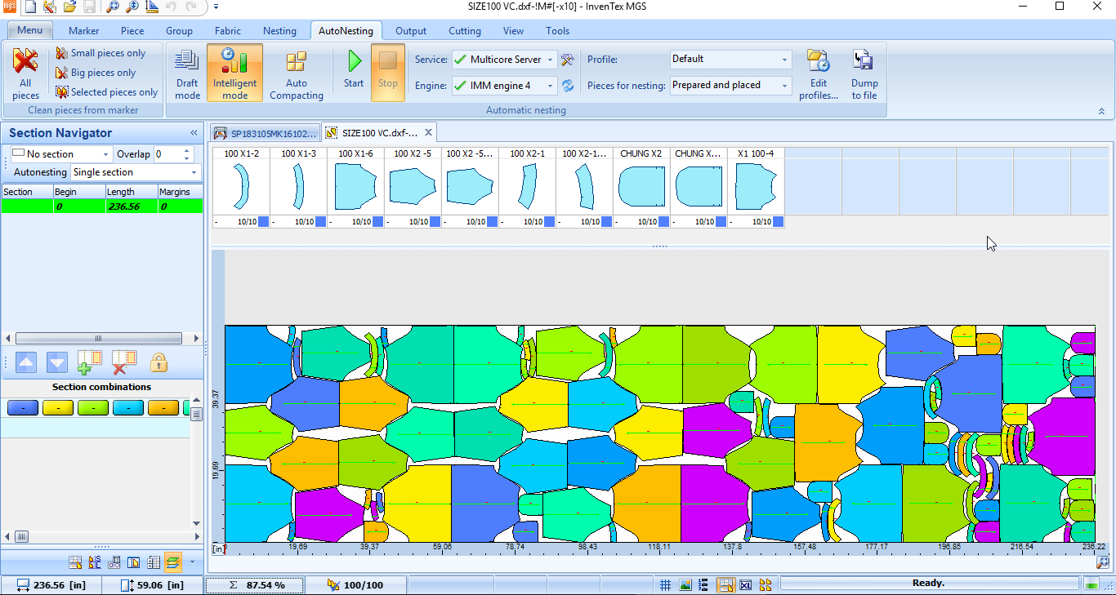The width and height of the screenshot is (1116, 595).
Task: Switch to Piece ribbon tab
Action: pyautogui.click(x=132, y=31)
